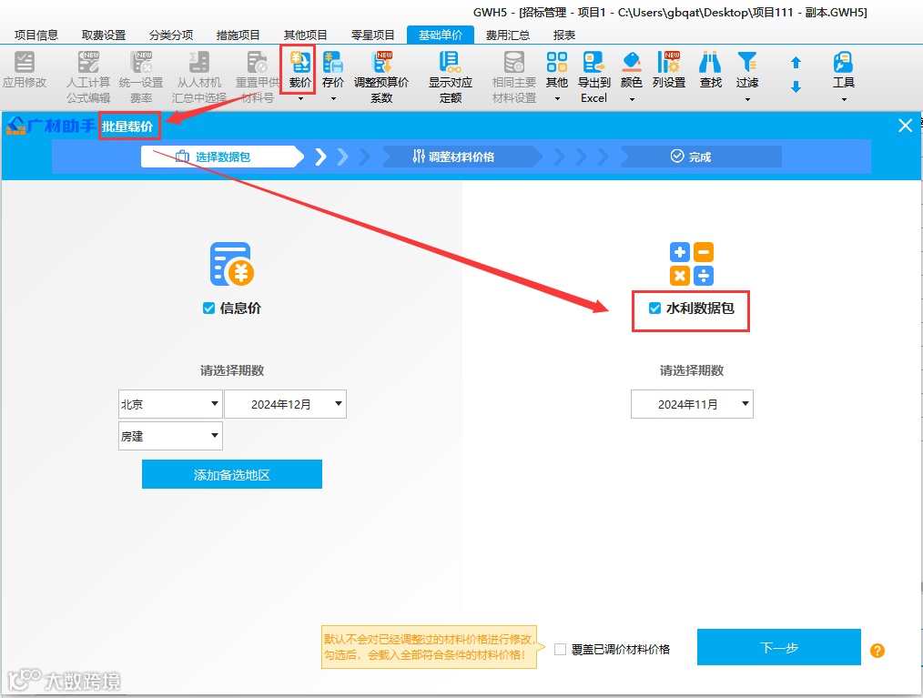
Task: Switch to 措施项目 tab
Action: [238, 35]
